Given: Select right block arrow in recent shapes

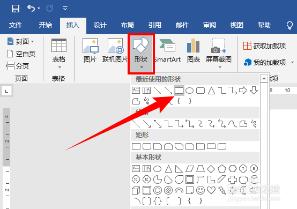Looking at the screenshot, I should (x=243, y=91).
